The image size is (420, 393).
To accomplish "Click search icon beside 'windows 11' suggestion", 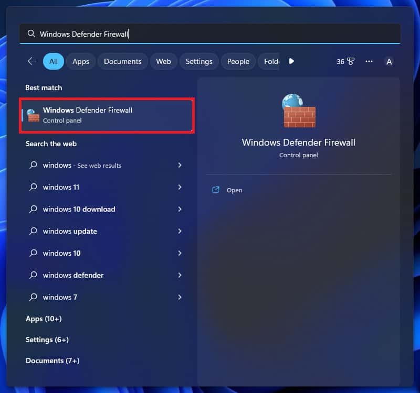I will [33, 187].
